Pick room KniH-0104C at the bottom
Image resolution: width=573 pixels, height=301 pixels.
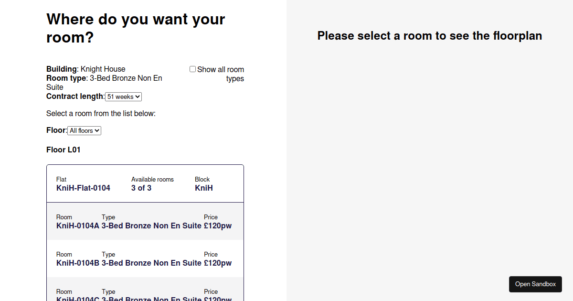[x=78, y=298]
